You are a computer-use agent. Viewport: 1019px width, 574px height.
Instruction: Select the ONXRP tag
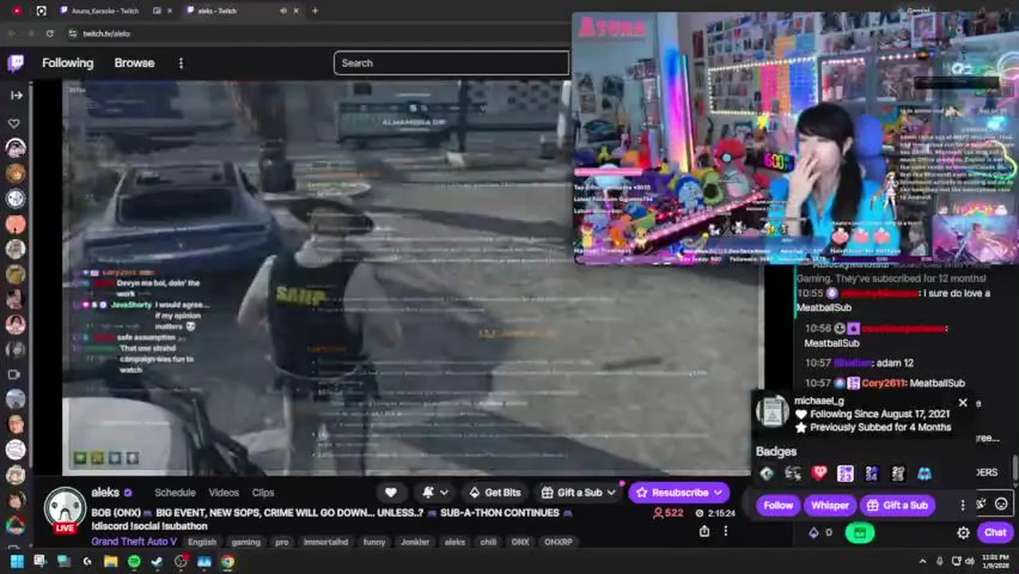[558, 542]
